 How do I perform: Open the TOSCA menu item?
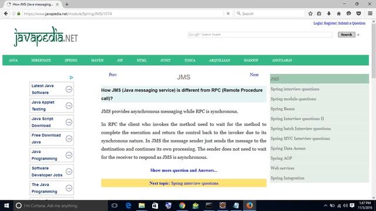point(190,60)
